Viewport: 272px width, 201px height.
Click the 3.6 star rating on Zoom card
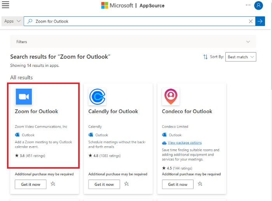[x=30, y=156]
